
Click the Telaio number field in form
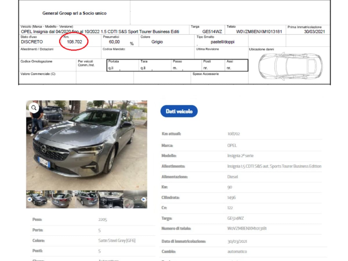(x=259, y=32)
